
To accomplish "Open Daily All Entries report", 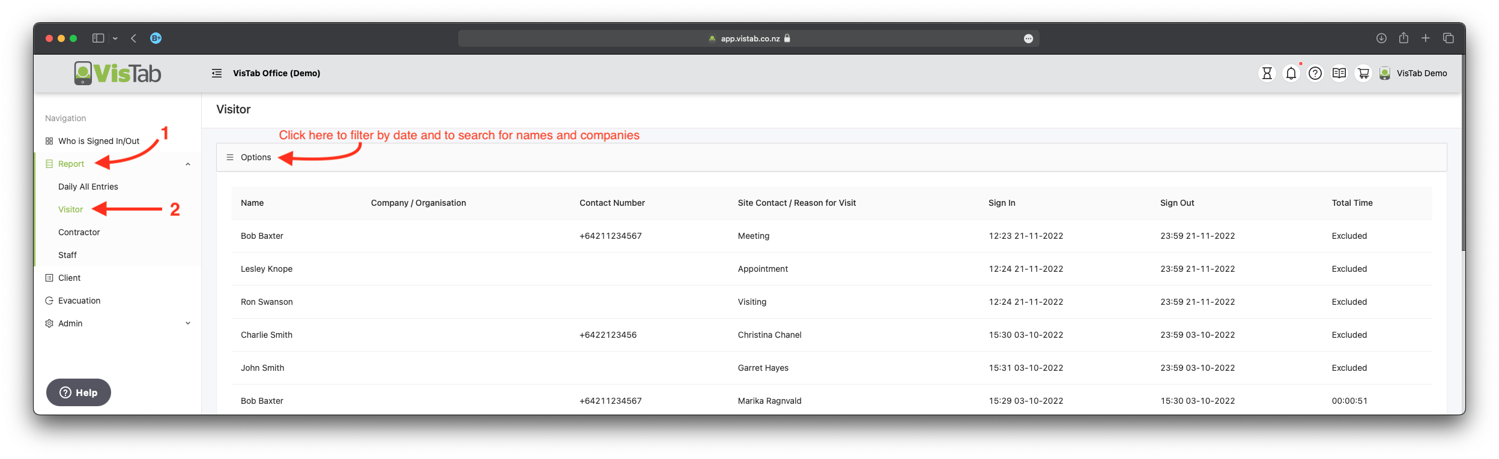I will click(88, 187).
